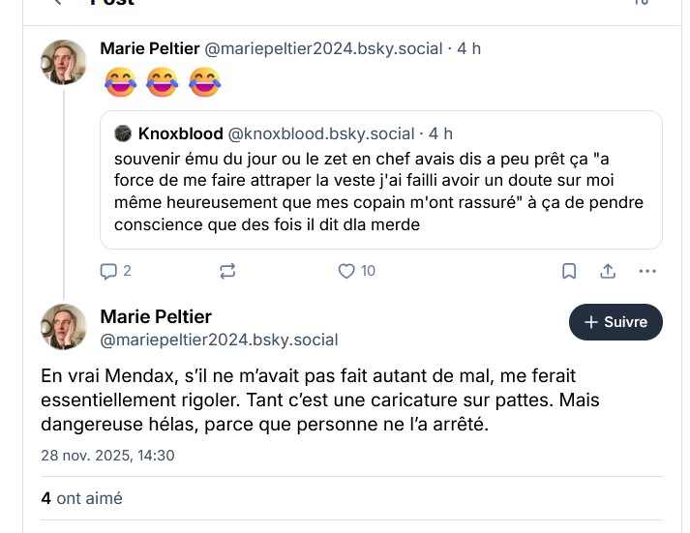690x533 pixels.
Task: Repost the post using the repost icon
Action: coord(227,271)
